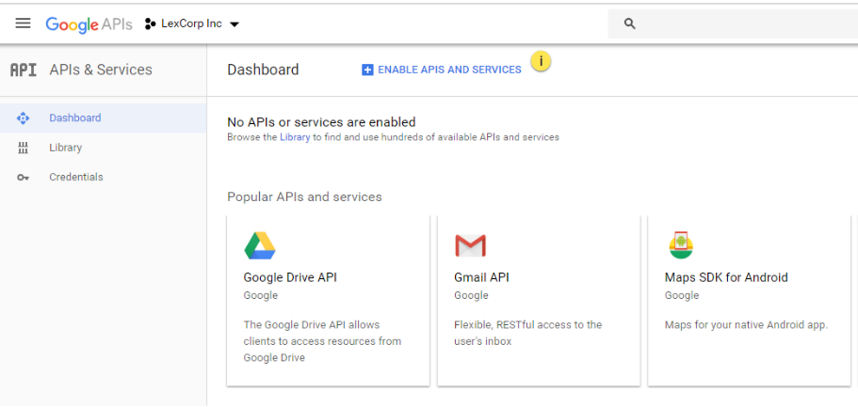Screen dimensions: 858x407
Task: Open Library from the sidebar
Action: tap(66, 148)
